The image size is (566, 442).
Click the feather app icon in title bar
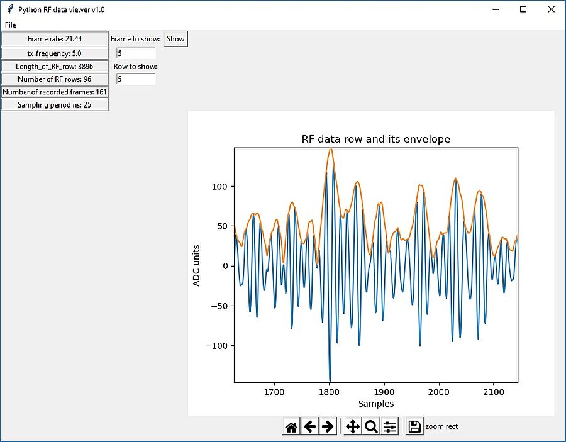tap(10, 9)
